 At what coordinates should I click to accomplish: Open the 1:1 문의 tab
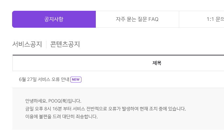(x=201, y=19)
